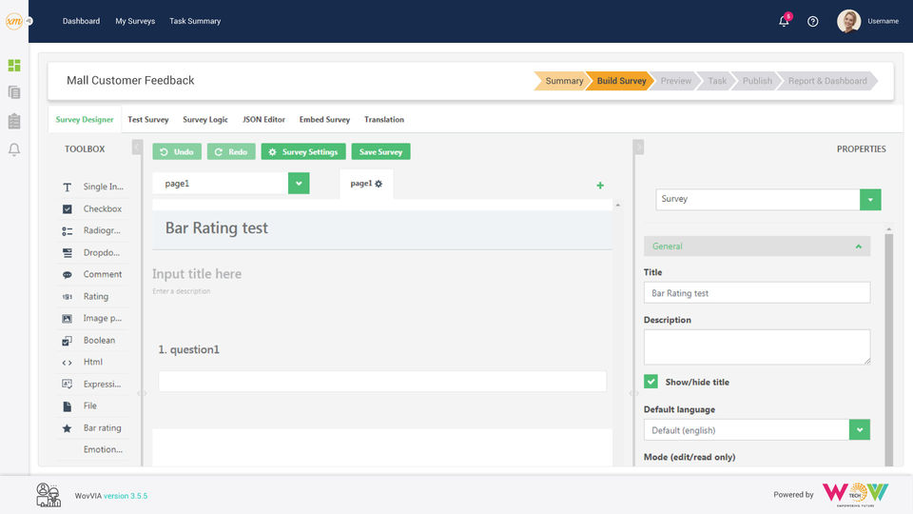Select the Bar rating star icon
913x514 pixels.
67,428
